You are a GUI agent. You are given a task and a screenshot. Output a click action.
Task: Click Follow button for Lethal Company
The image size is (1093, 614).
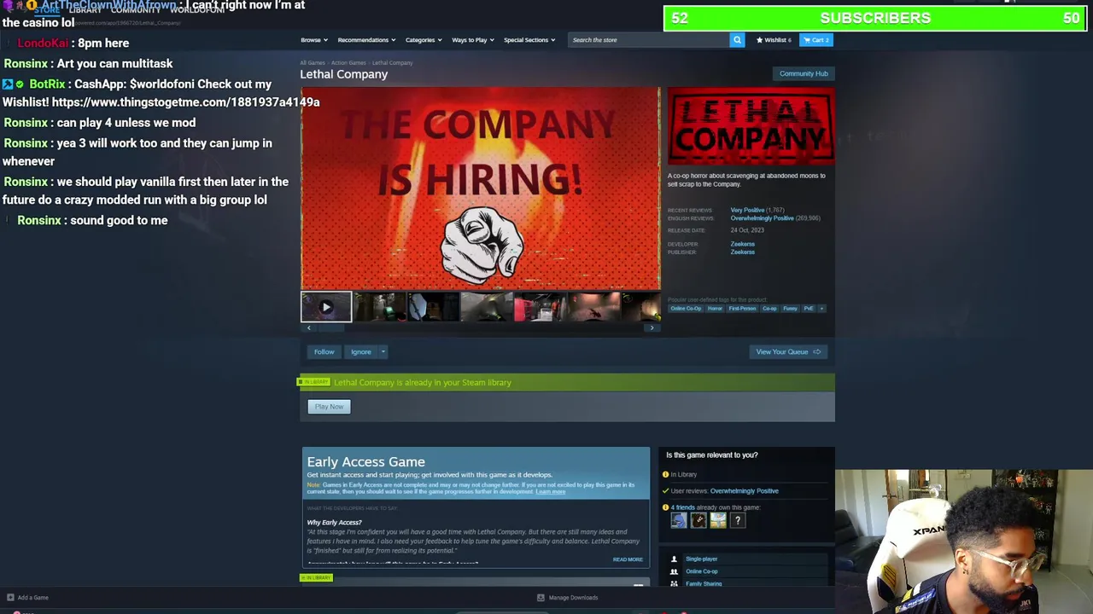point(324,352)
